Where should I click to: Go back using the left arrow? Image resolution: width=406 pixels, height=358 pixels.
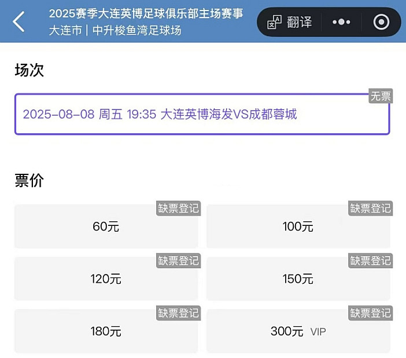point(19,21)
